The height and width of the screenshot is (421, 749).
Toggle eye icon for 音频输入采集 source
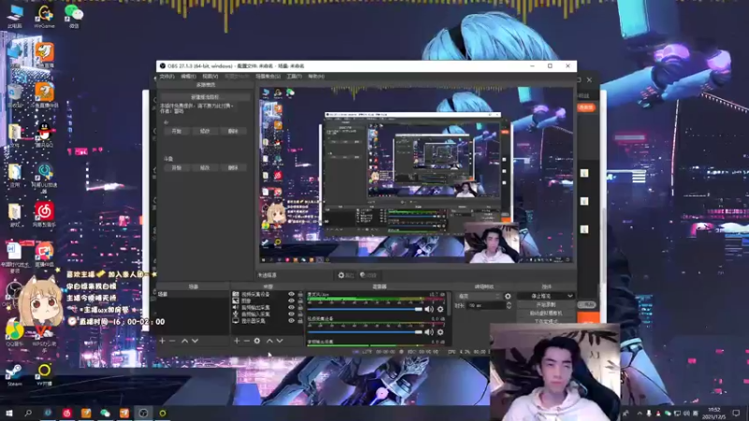291,314
